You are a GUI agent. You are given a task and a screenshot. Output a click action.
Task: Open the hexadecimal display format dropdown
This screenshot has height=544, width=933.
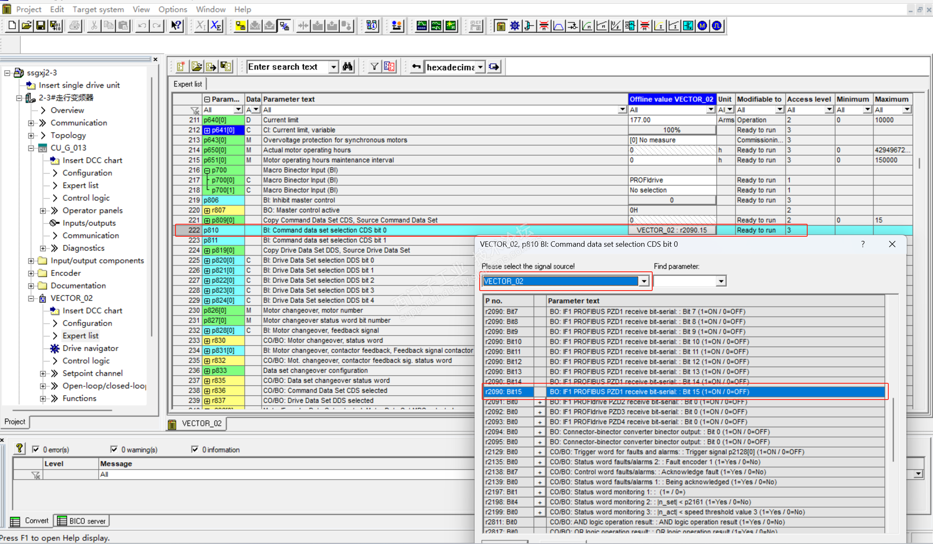click(480, 67)
